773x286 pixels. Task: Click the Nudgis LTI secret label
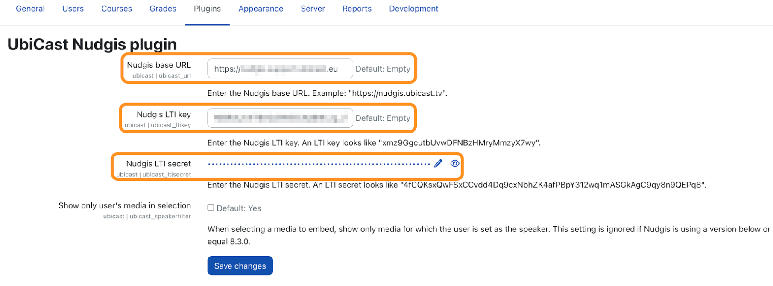click(x=158, y=164)
